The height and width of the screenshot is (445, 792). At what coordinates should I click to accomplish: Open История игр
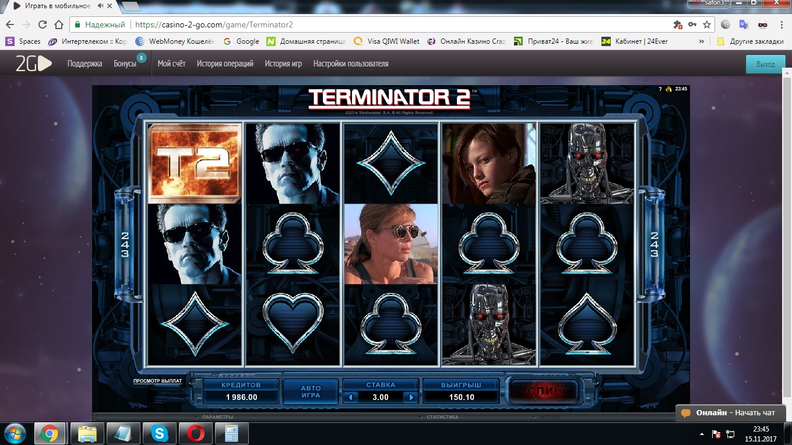283,64
